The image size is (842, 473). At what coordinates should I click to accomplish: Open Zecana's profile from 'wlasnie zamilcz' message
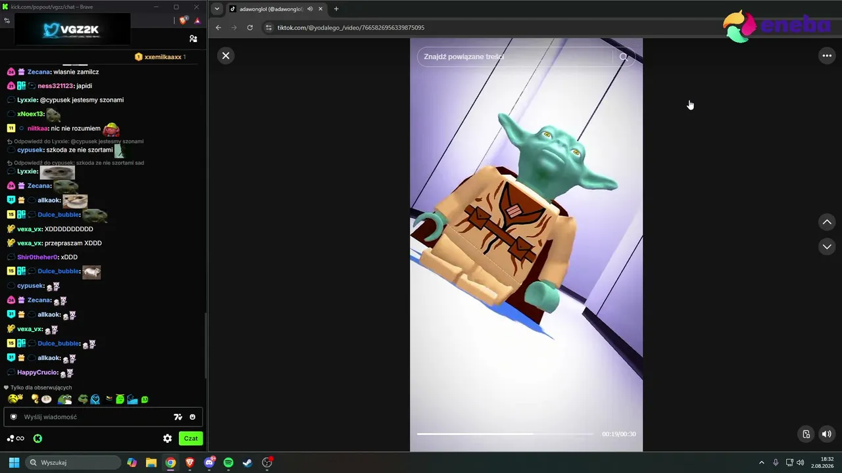39,72
